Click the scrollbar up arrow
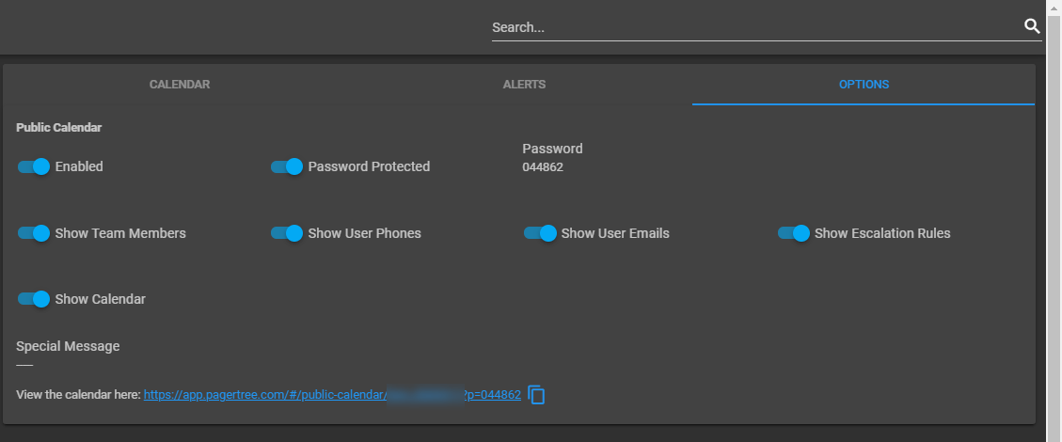Image resolution: width=1062 pixels, height=442 pixels. 1054,6
